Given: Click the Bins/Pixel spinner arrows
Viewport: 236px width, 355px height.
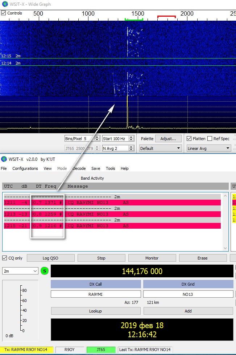Looking at the screenshot, I should 97,139.
